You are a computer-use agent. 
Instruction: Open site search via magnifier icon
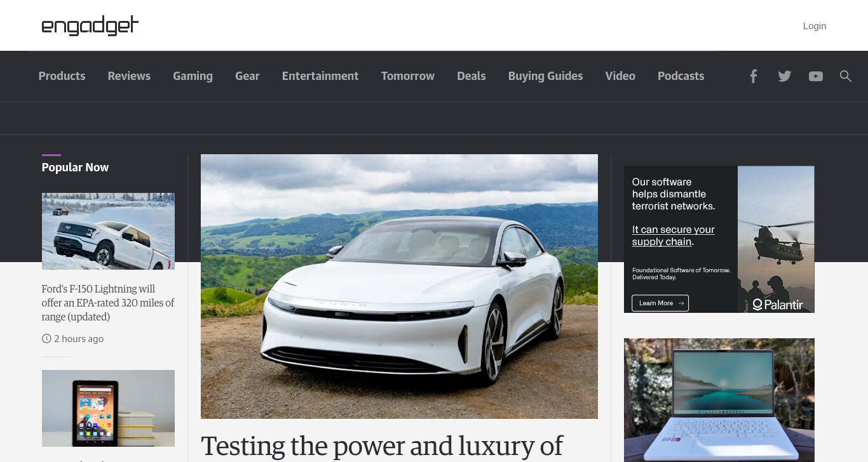[845, 76]
